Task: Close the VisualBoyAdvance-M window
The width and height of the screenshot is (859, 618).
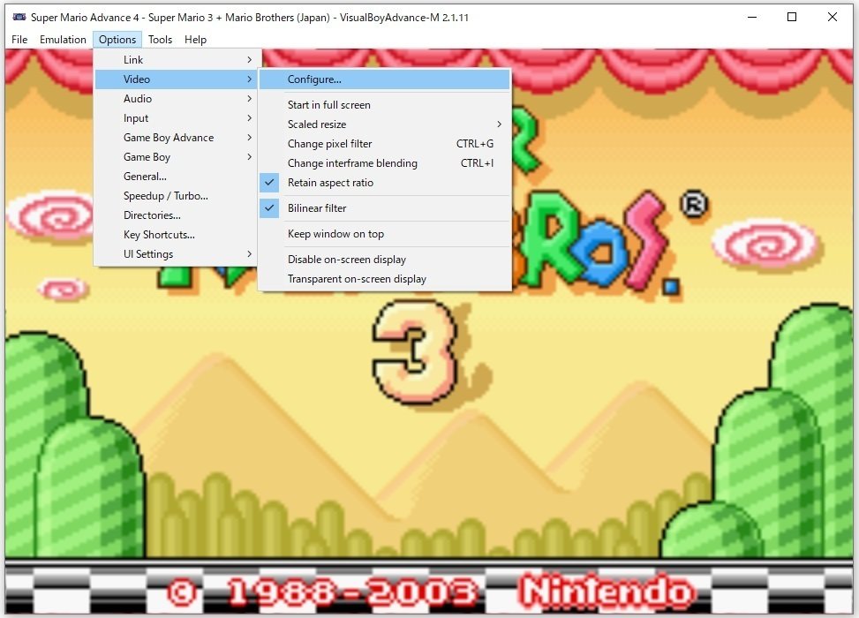Action: click(x=833, y=17)
